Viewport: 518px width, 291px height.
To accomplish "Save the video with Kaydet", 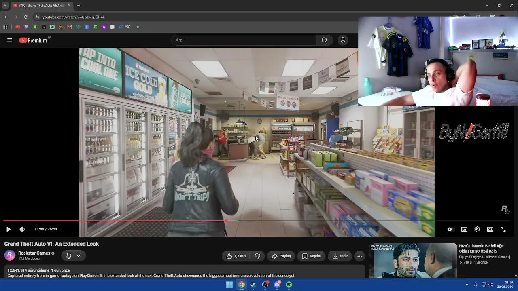I will [x=312, y=256].
